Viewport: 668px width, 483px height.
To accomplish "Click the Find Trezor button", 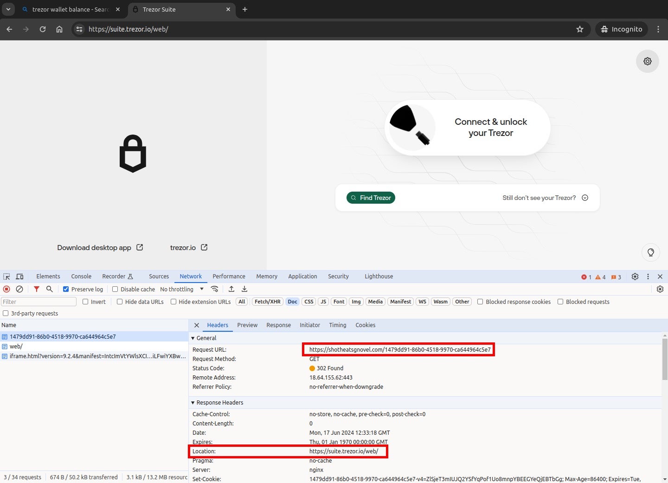I will tap(371, 198).
